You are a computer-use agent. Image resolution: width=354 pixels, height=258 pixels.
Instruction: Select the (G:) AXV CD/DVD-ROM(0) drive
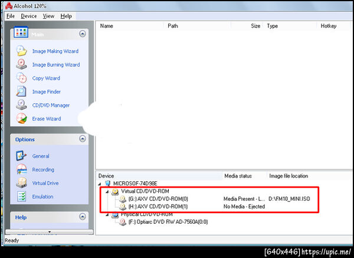(158, 199)
